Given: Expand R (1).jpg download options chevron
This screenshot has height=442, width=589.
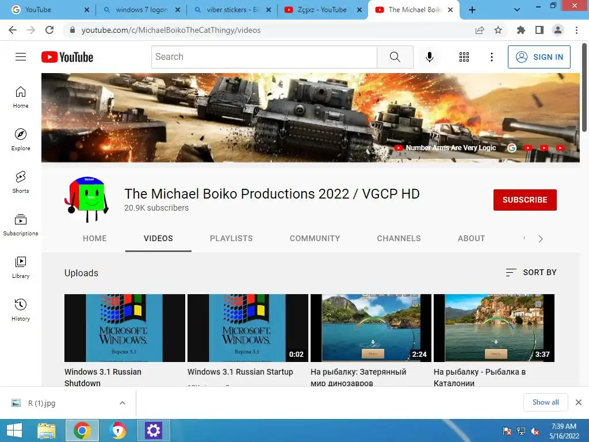Looking at the screenshot, I should (x=123, y=403).
